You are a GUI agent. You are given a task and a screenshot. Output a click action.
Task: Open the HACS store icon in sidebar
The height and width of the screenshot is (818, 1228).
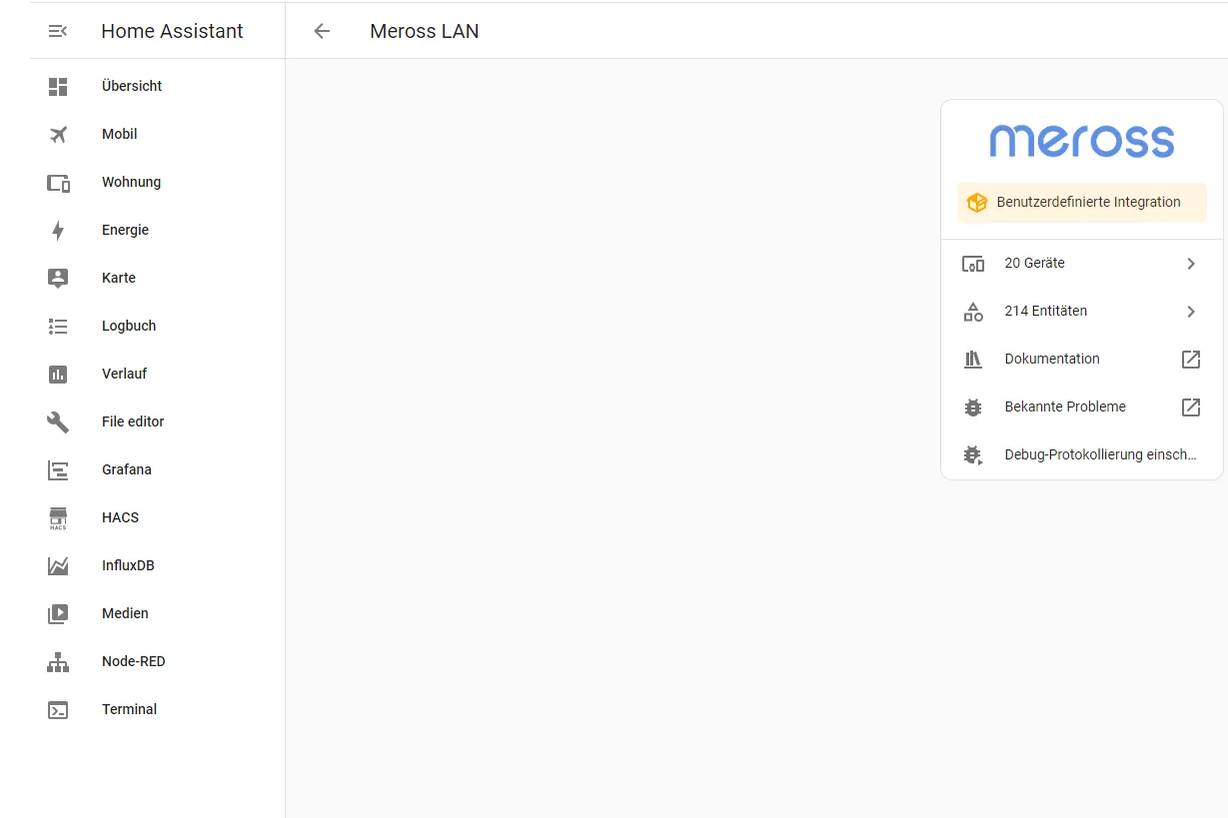click(x=58, y=517)
